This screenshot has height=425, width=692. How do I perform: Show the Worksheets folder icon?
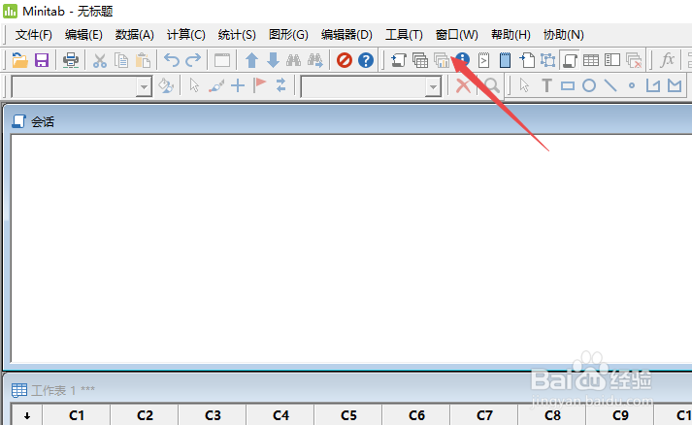(x=420, y=60)
